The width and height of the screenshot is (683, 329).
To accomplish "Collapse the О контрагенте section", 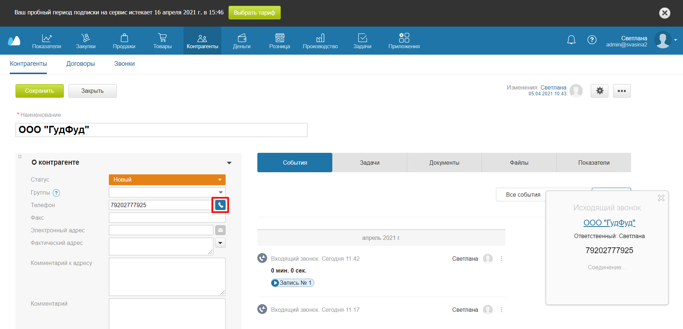I will coord(229,163).
